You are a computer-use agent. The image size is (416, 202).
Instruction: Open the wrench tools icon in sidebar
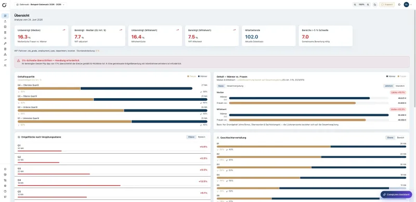[x=5, y=43]
